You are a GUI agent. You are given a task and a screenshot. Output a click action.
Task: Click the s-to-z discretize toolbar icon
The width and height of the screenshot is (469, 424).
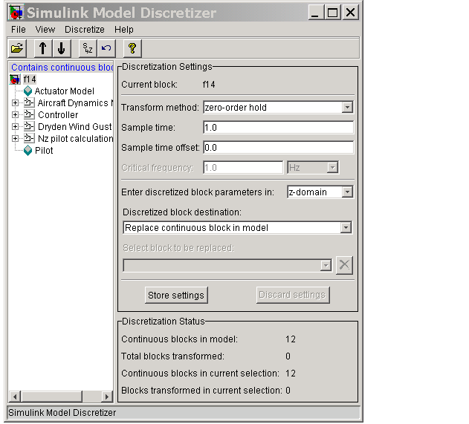(x=88, y=48)
